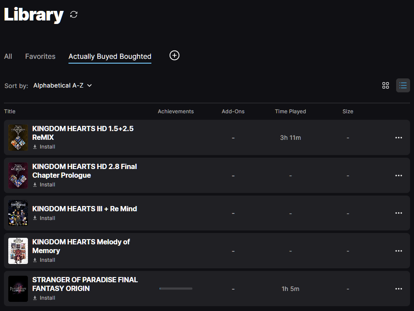Click the Time Played column header

[291, 112]
